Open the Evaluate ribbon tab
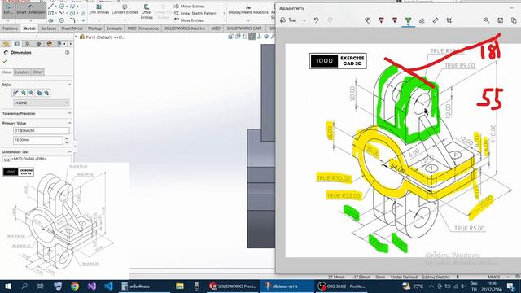521x293 pixels. coord(114,28)
